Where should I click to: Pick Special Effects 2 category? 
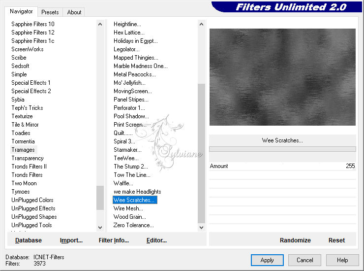coord(31,91)
